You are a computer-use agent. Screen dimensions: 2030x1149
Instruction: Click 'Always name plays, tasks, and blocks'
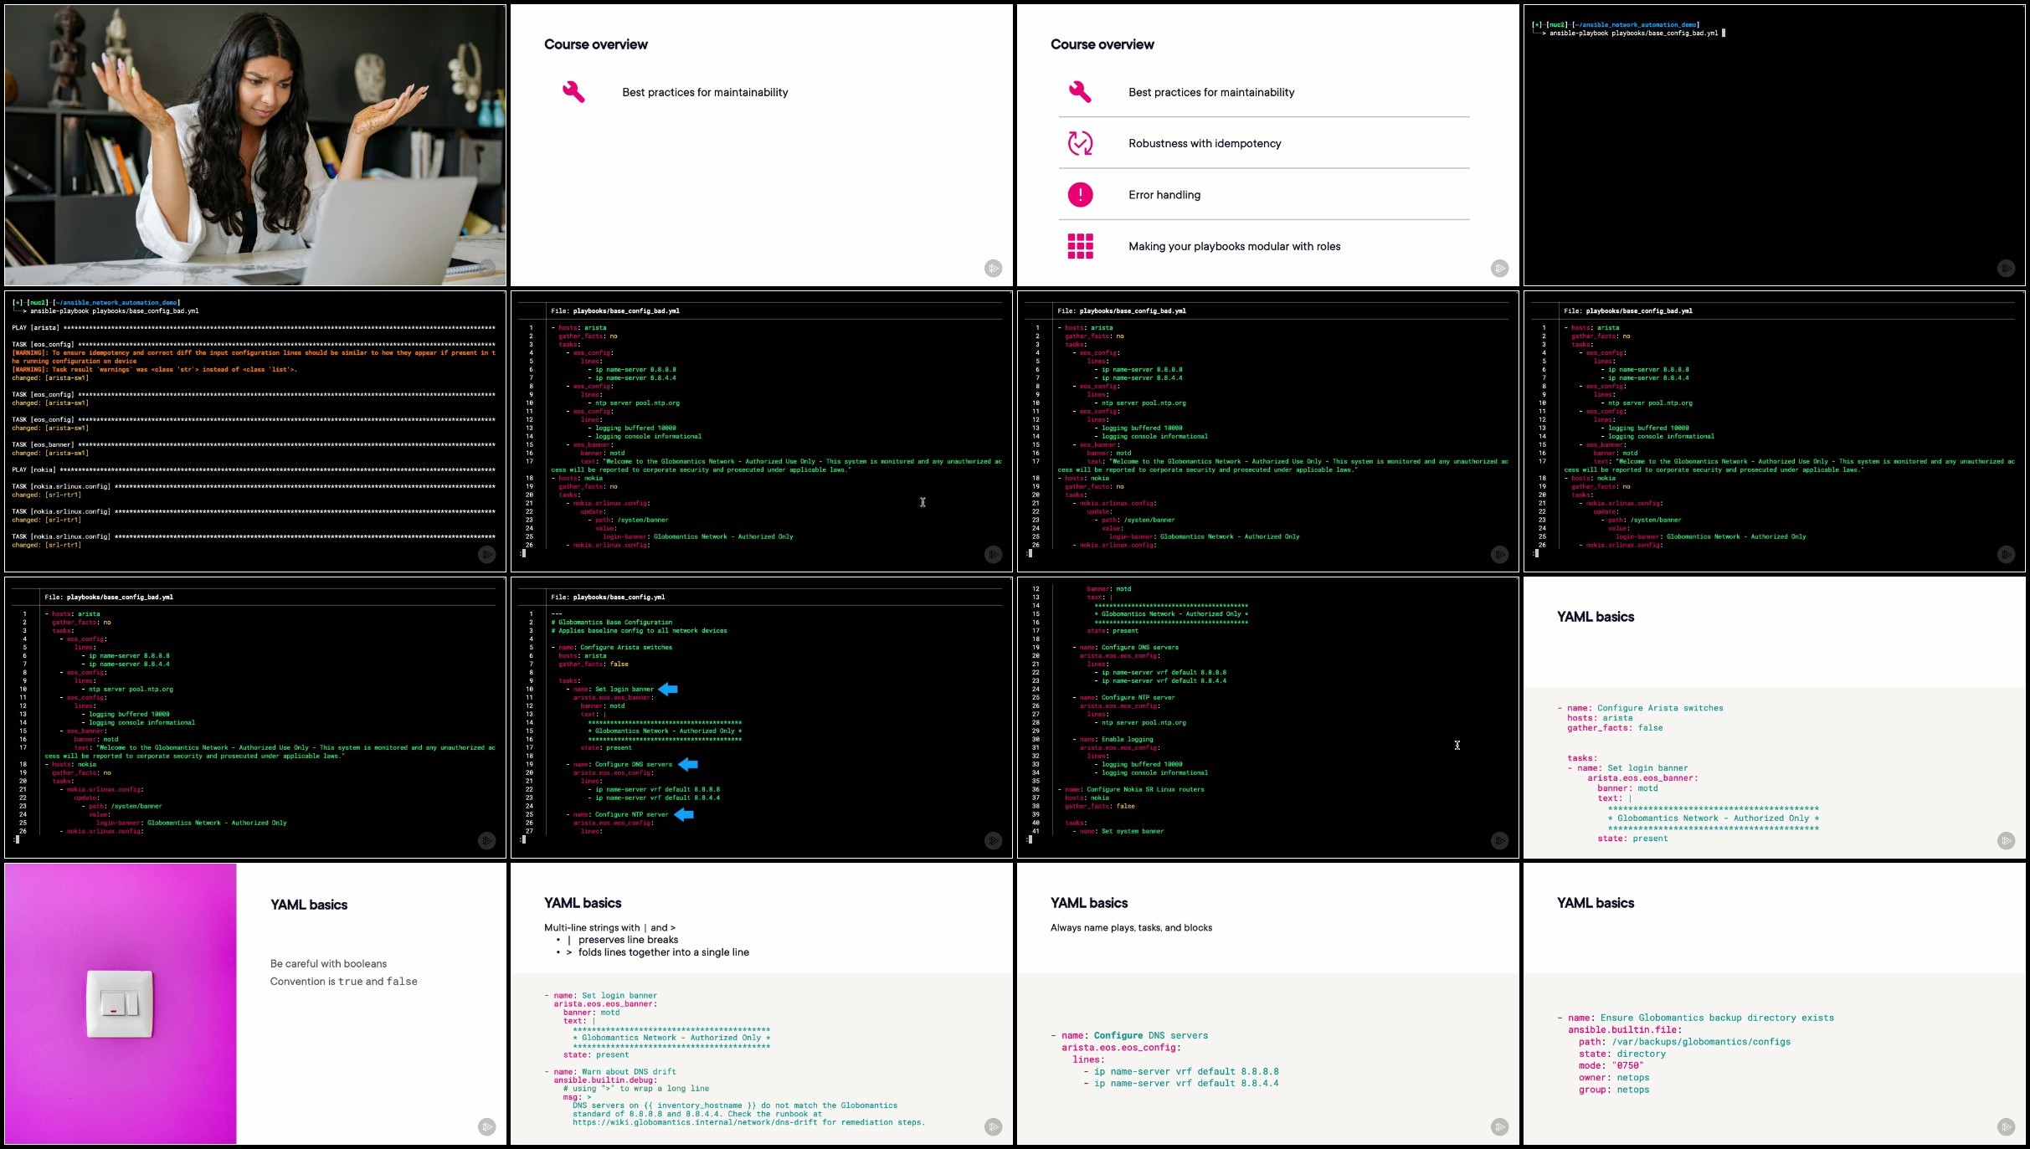[1131, 927]
